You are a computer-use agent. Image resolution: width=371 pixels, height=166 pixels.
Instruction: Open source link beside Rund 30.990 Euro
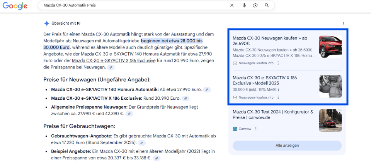(186, 98)
